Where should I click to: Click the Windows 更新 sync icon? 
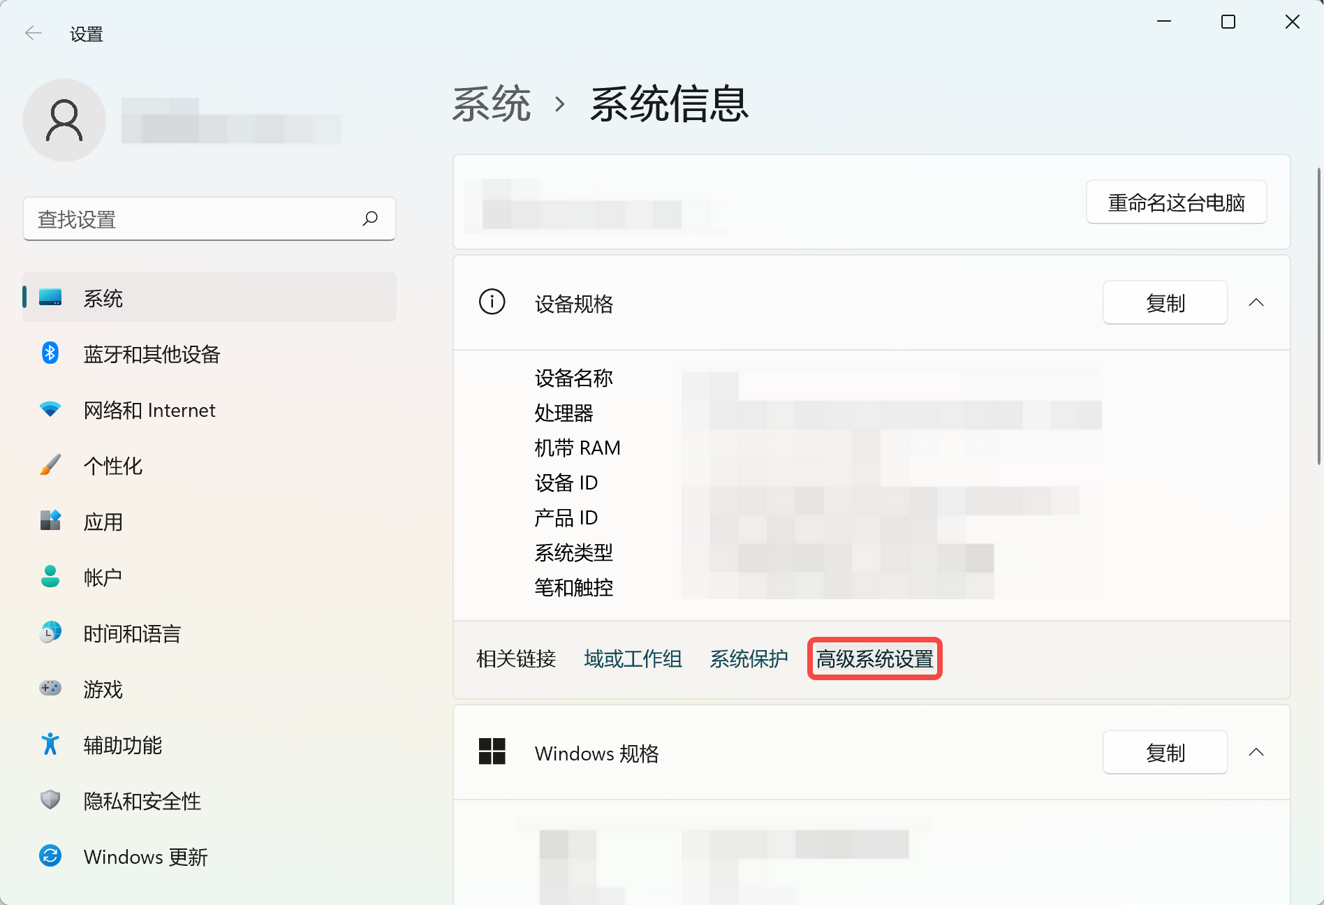click(50, 855)
